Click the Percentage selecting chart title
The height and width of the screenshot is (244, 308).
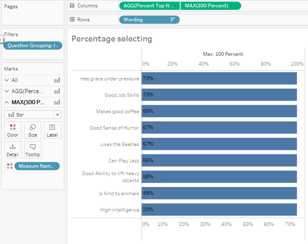click(112, 39)
